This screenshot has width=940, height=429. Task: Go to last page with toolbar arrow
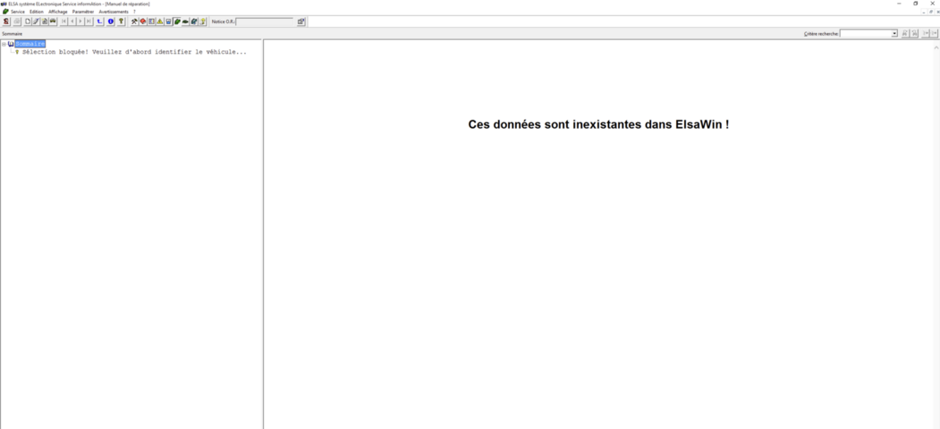[89, 21]
